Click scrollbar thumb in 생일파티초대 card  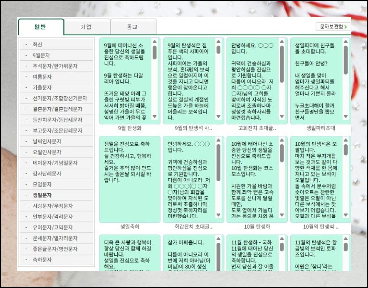346,60
